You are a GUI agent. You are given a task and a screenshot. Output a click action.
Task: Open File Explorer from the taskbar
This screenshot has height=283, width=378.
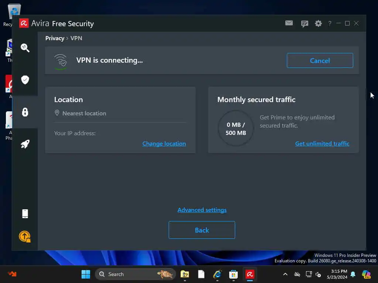(185, 274)
